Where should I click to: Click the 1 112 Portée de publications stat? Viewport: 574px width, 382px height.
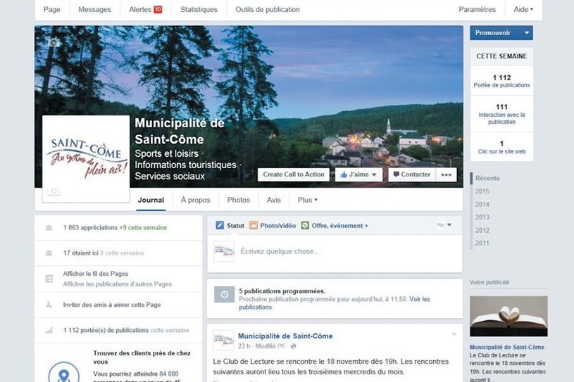(501, 81)
